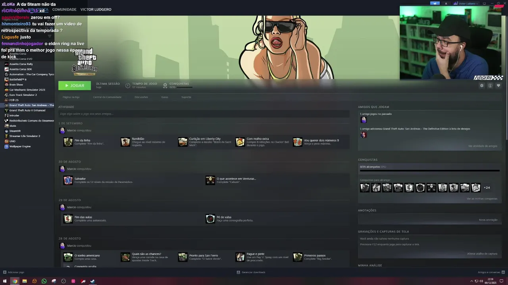Select Car Mechanic Simulator 2021
508x285 pixels.
pyautogui.click(x=27, y=90)
